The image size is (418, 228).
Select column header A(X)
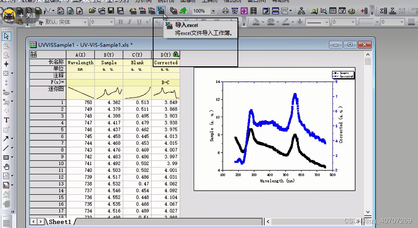coord(80,54)
